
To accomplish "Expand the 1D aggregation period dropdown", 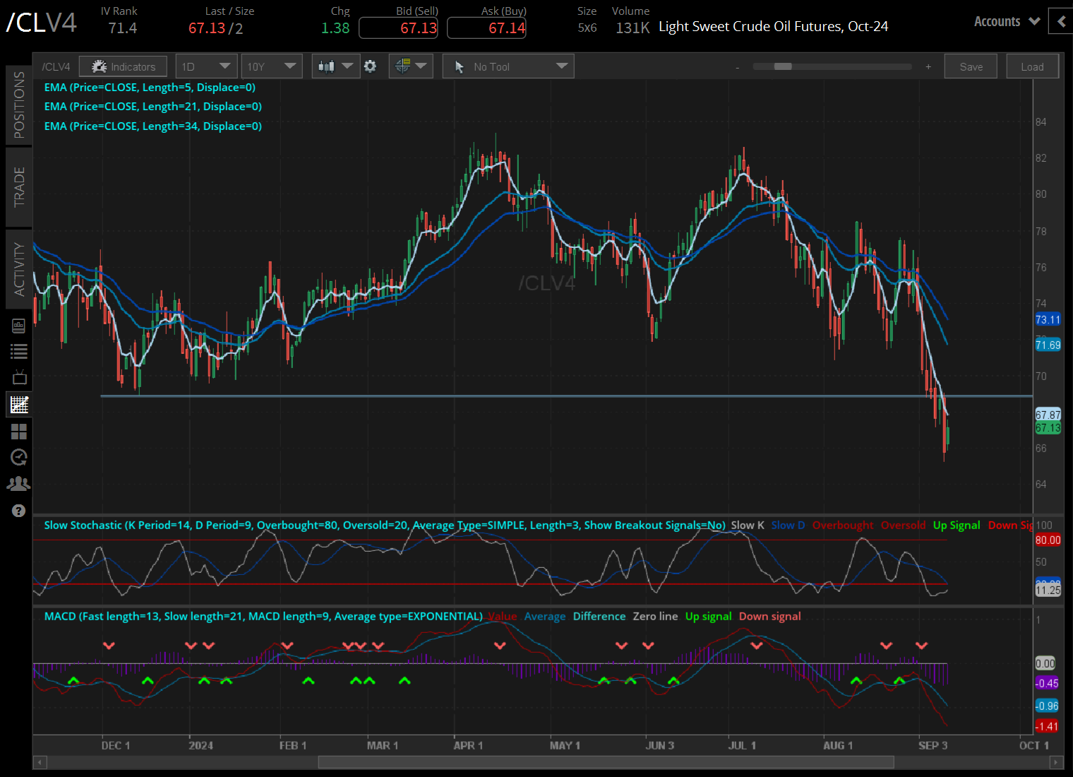I will point(206,66).
